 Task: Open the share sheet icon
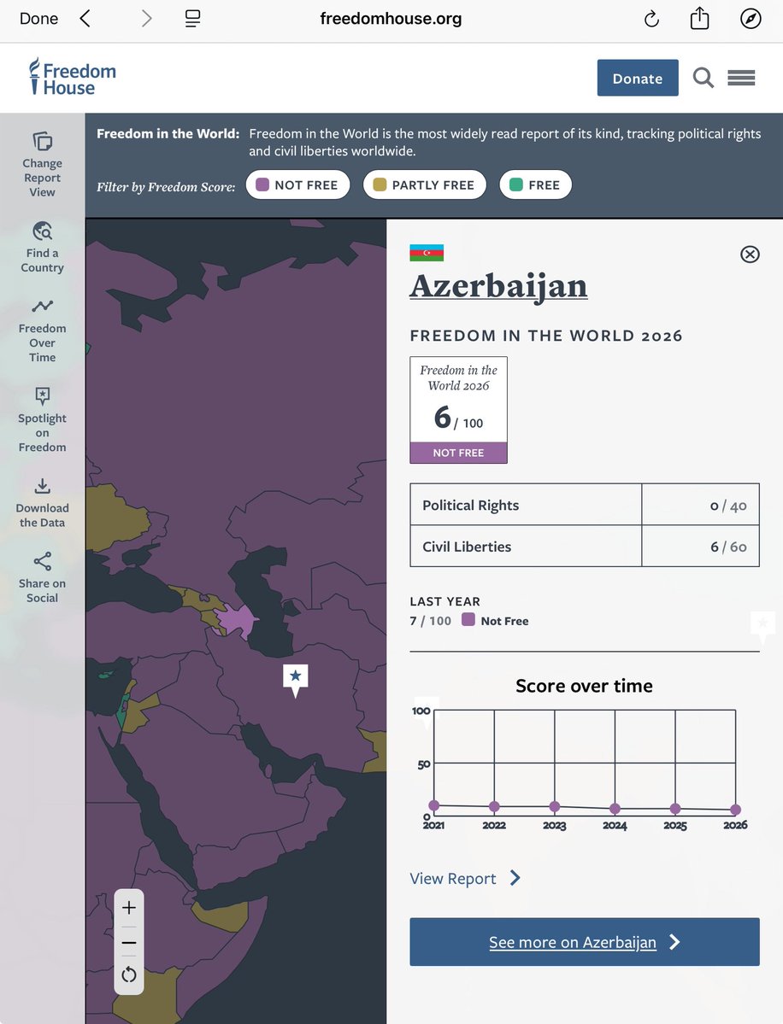pos(699,18)
